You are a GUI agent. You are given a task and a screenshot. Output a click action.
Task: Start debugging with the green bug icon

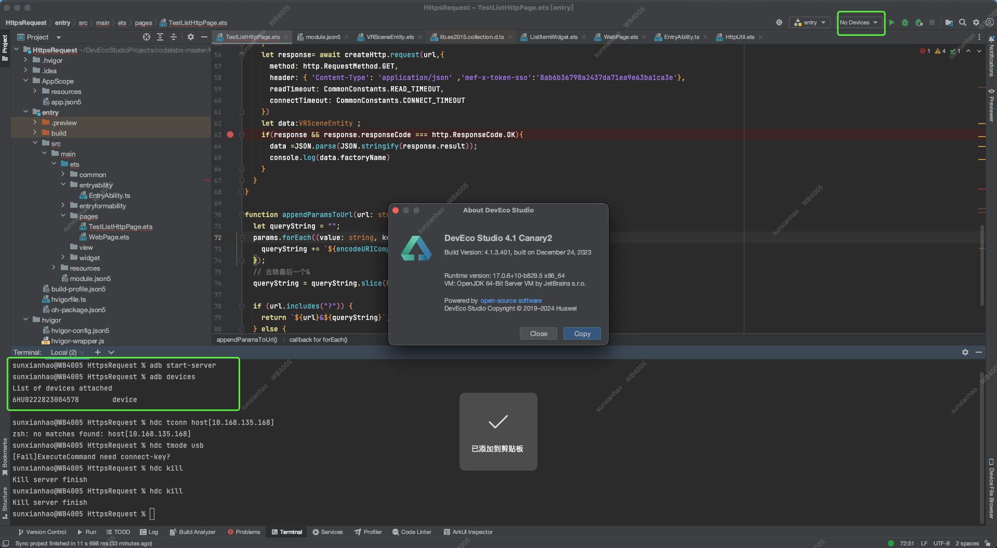(905, 22)
